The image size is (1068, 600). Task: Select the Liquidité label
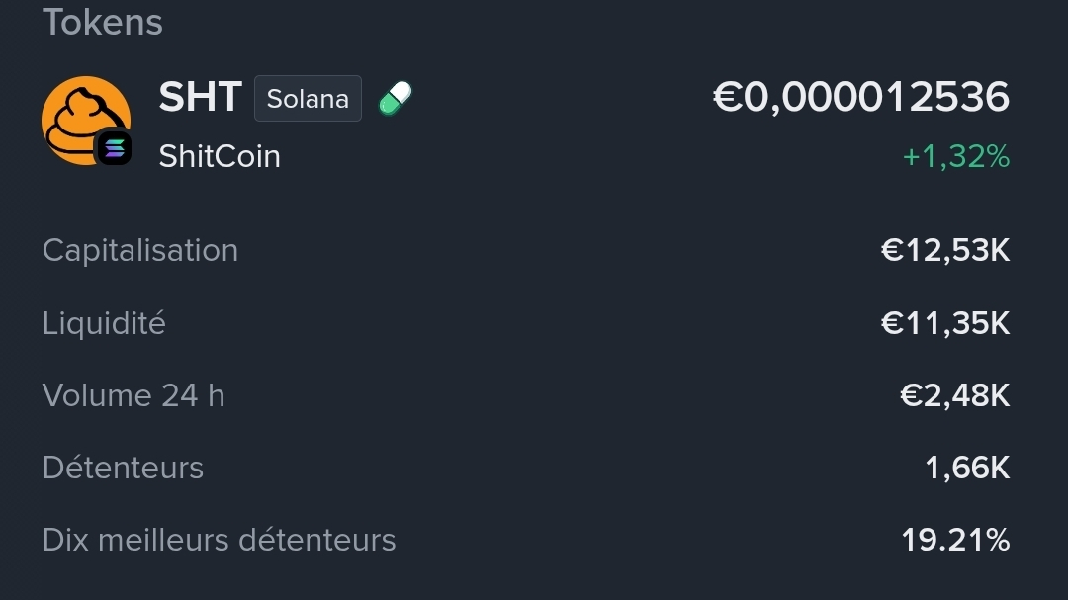(x=104, y=323)
